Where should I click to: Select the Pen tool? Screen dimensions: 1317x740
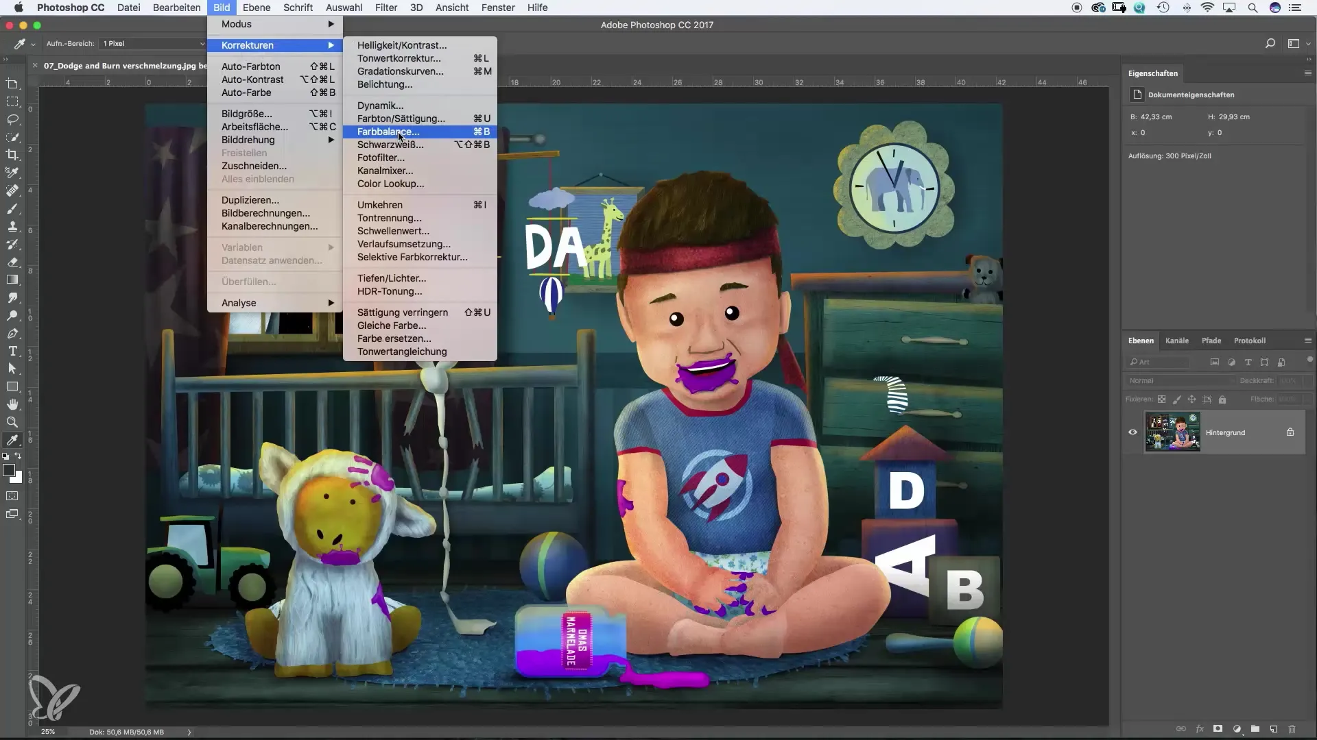click(12, 333)
